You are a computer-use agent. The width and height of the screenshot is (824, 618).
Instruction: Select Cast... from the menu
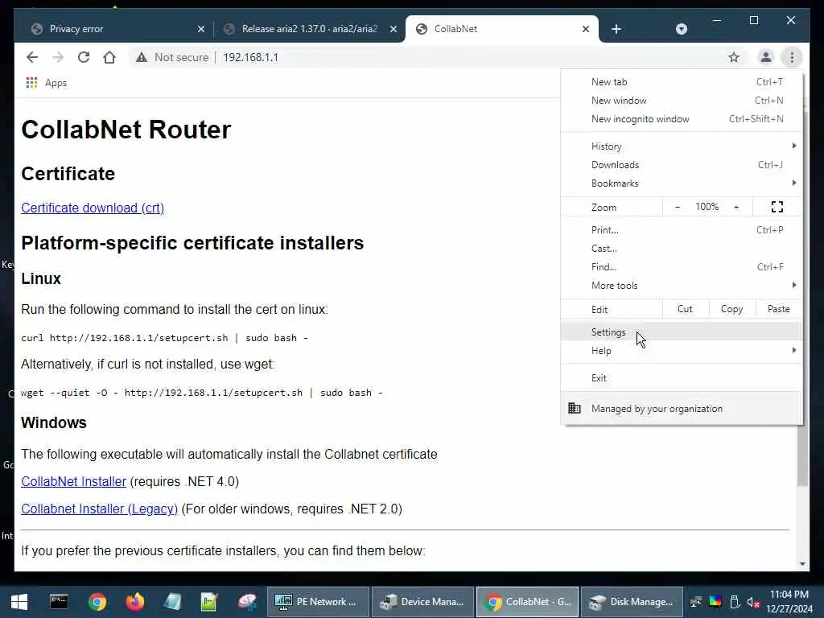(x=682, y=248)
